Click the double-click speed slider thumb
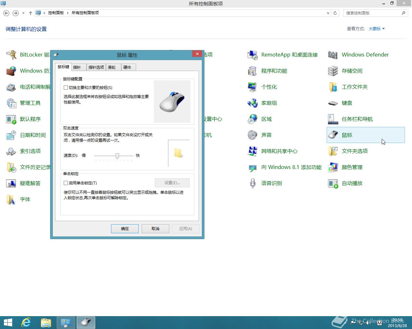The image size is (412, 329). click(x=117, y=156)
